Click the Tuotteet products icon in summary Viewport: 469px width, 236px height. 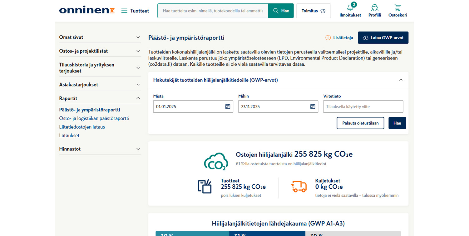click(205, 186)
